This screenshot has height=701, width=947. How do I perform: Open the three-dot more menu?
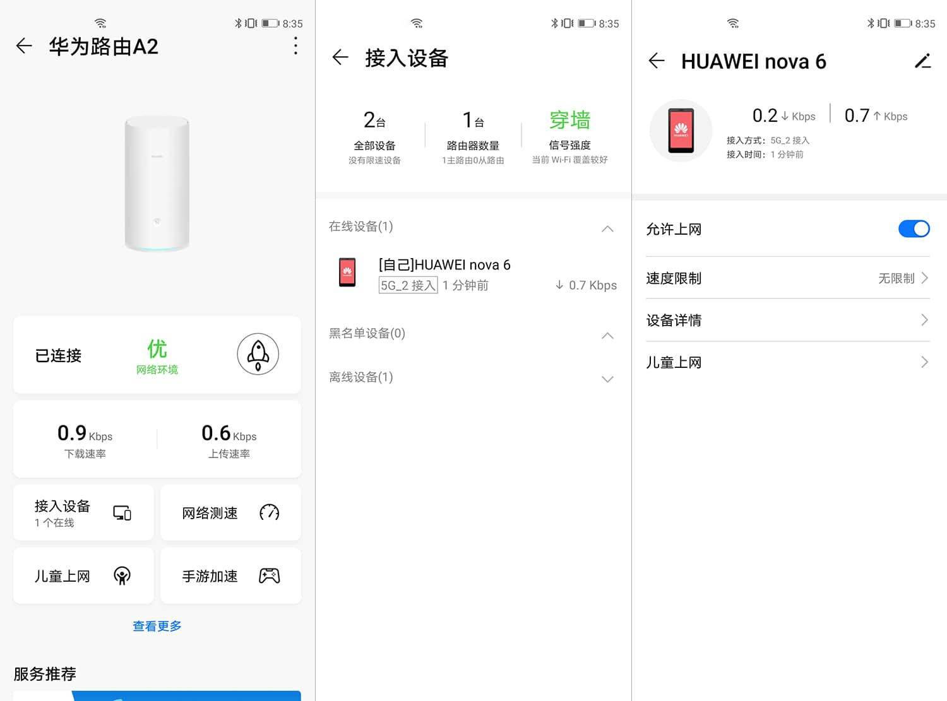point(295,45)
